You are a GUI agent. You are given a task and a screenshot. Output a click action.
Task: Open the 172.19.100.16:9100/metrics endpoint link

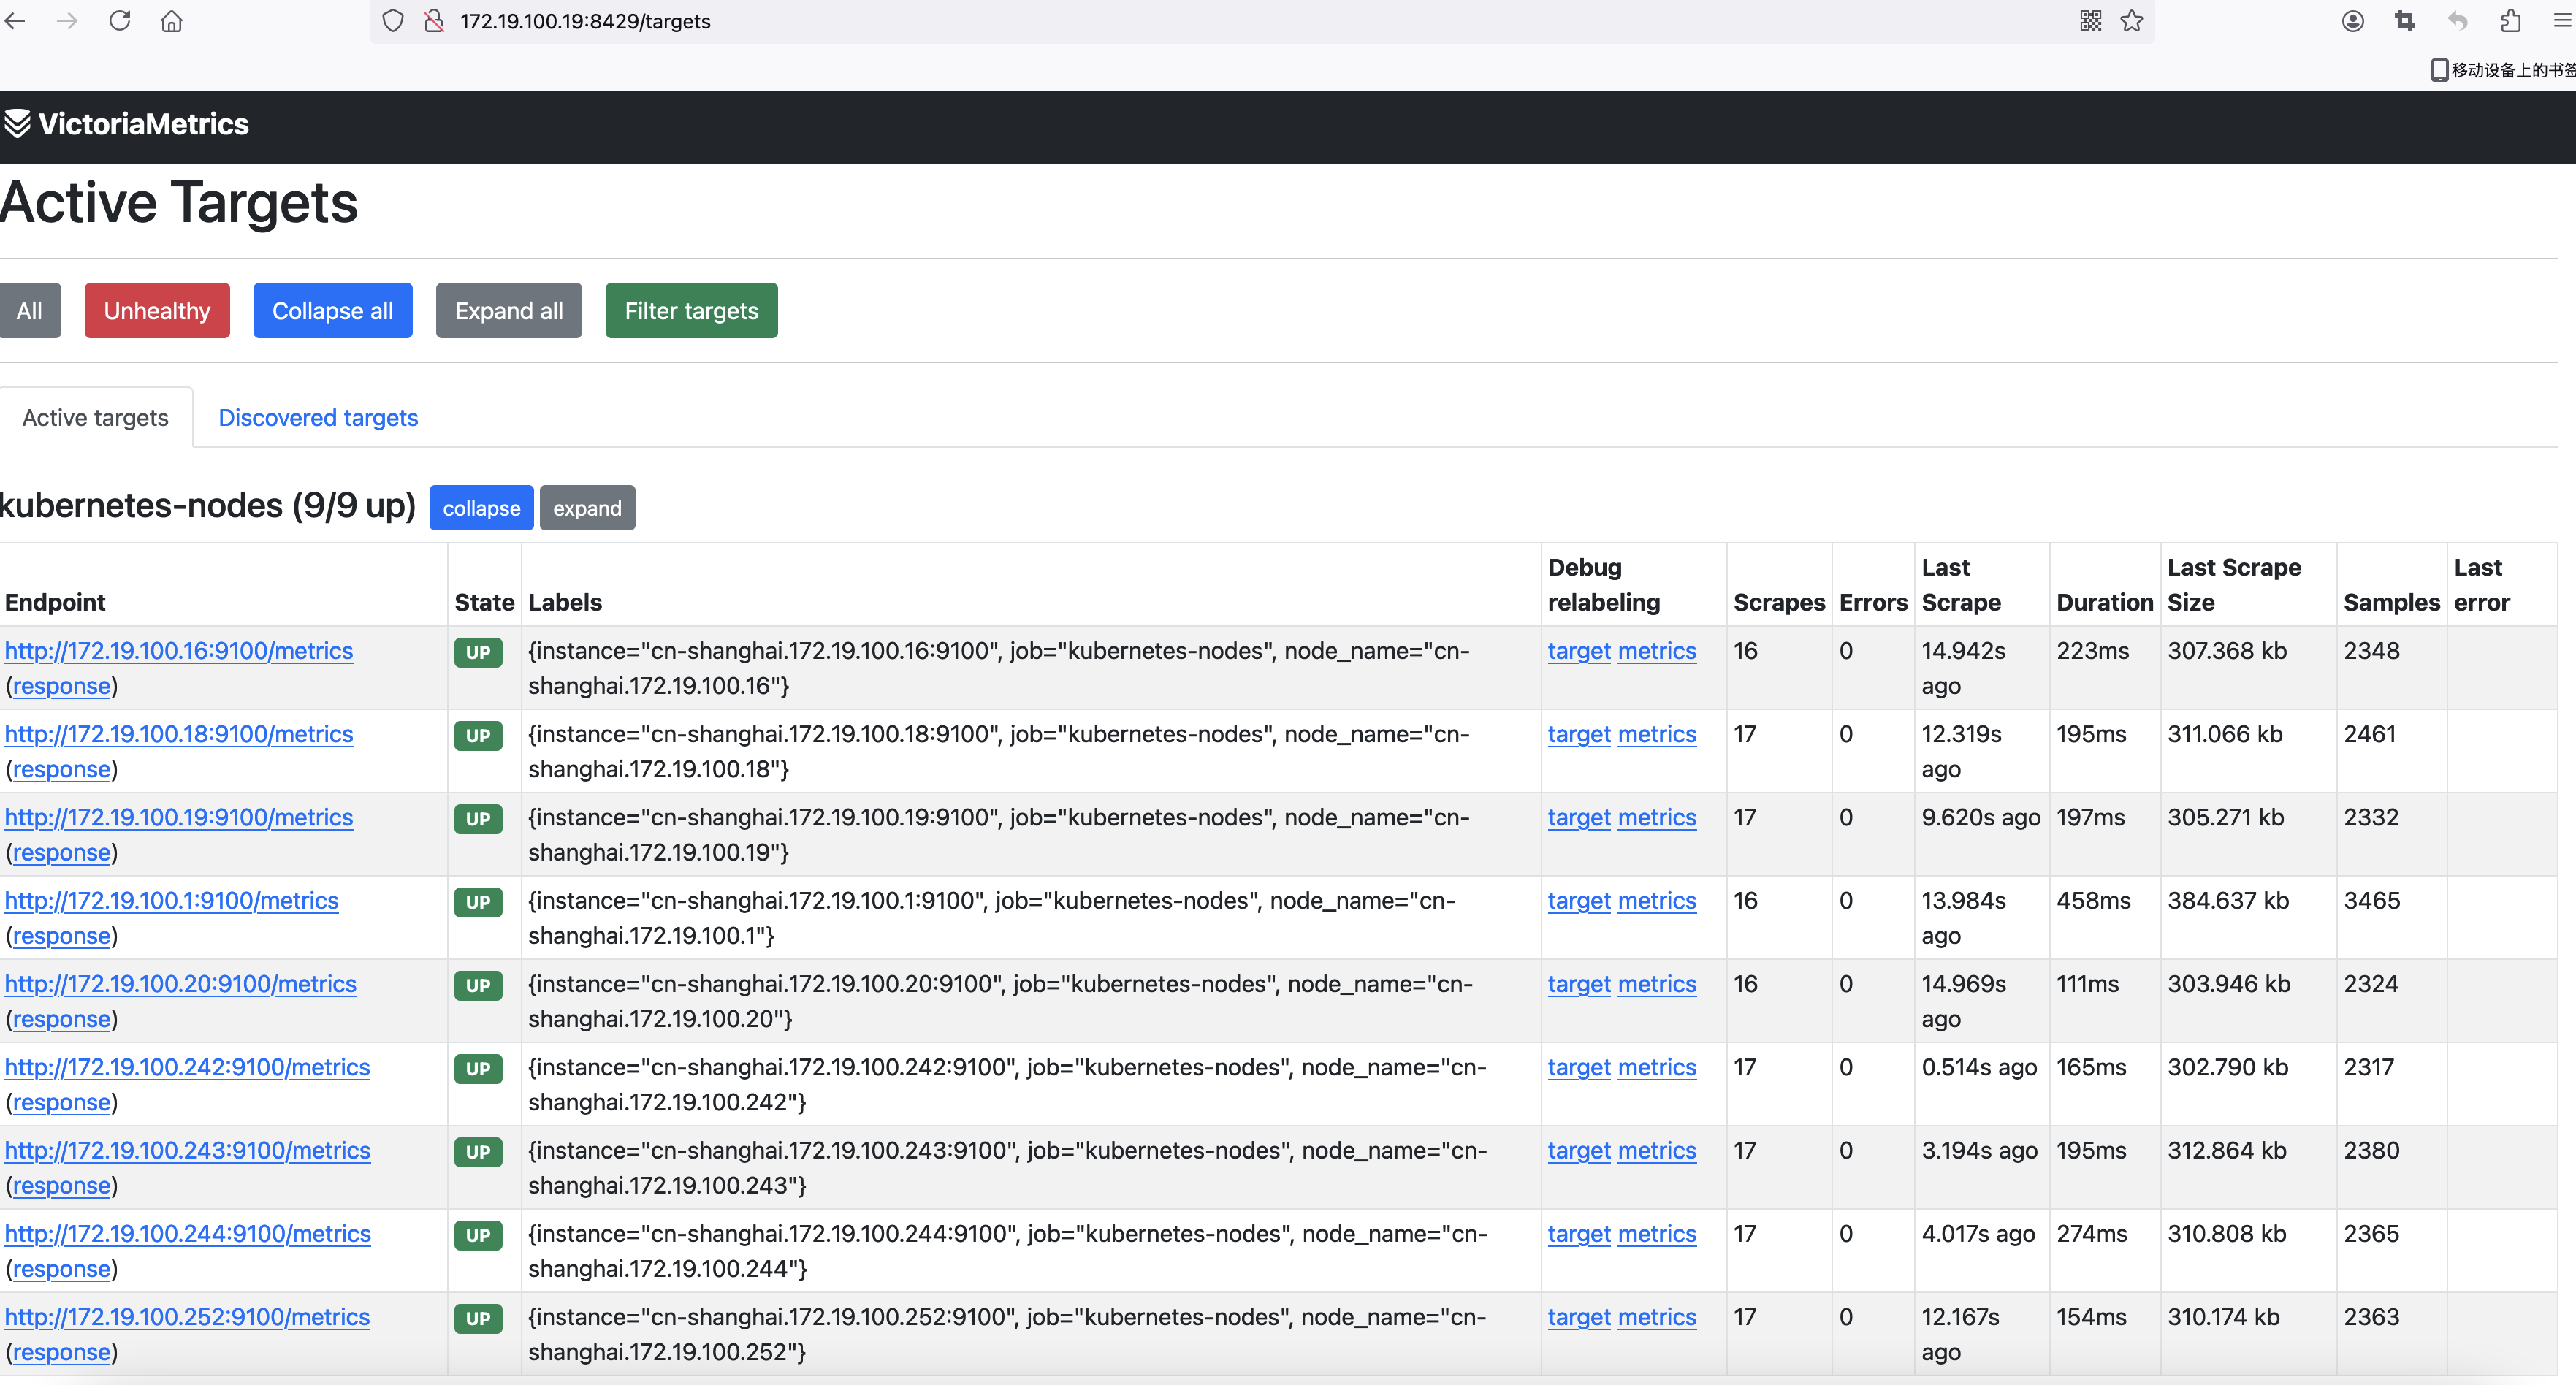click(x=179, y=651)
